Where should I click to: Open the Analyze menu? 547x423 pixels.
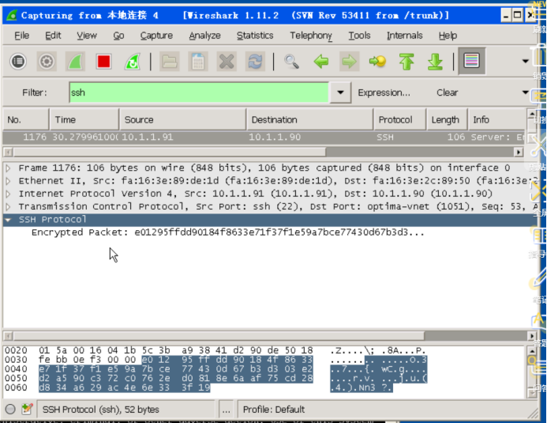(204, 36)
